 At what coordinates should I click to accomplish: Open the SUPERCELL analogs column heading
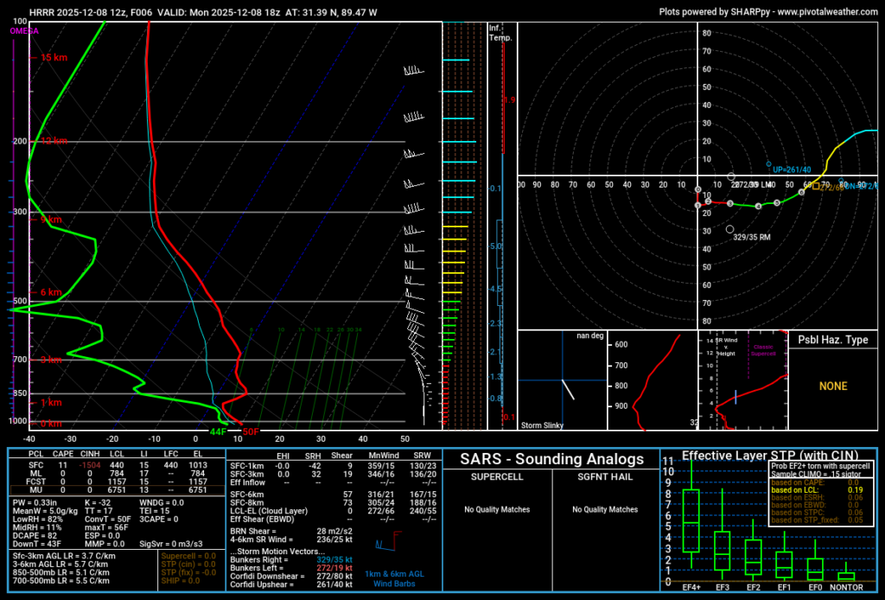pos(496,476)
